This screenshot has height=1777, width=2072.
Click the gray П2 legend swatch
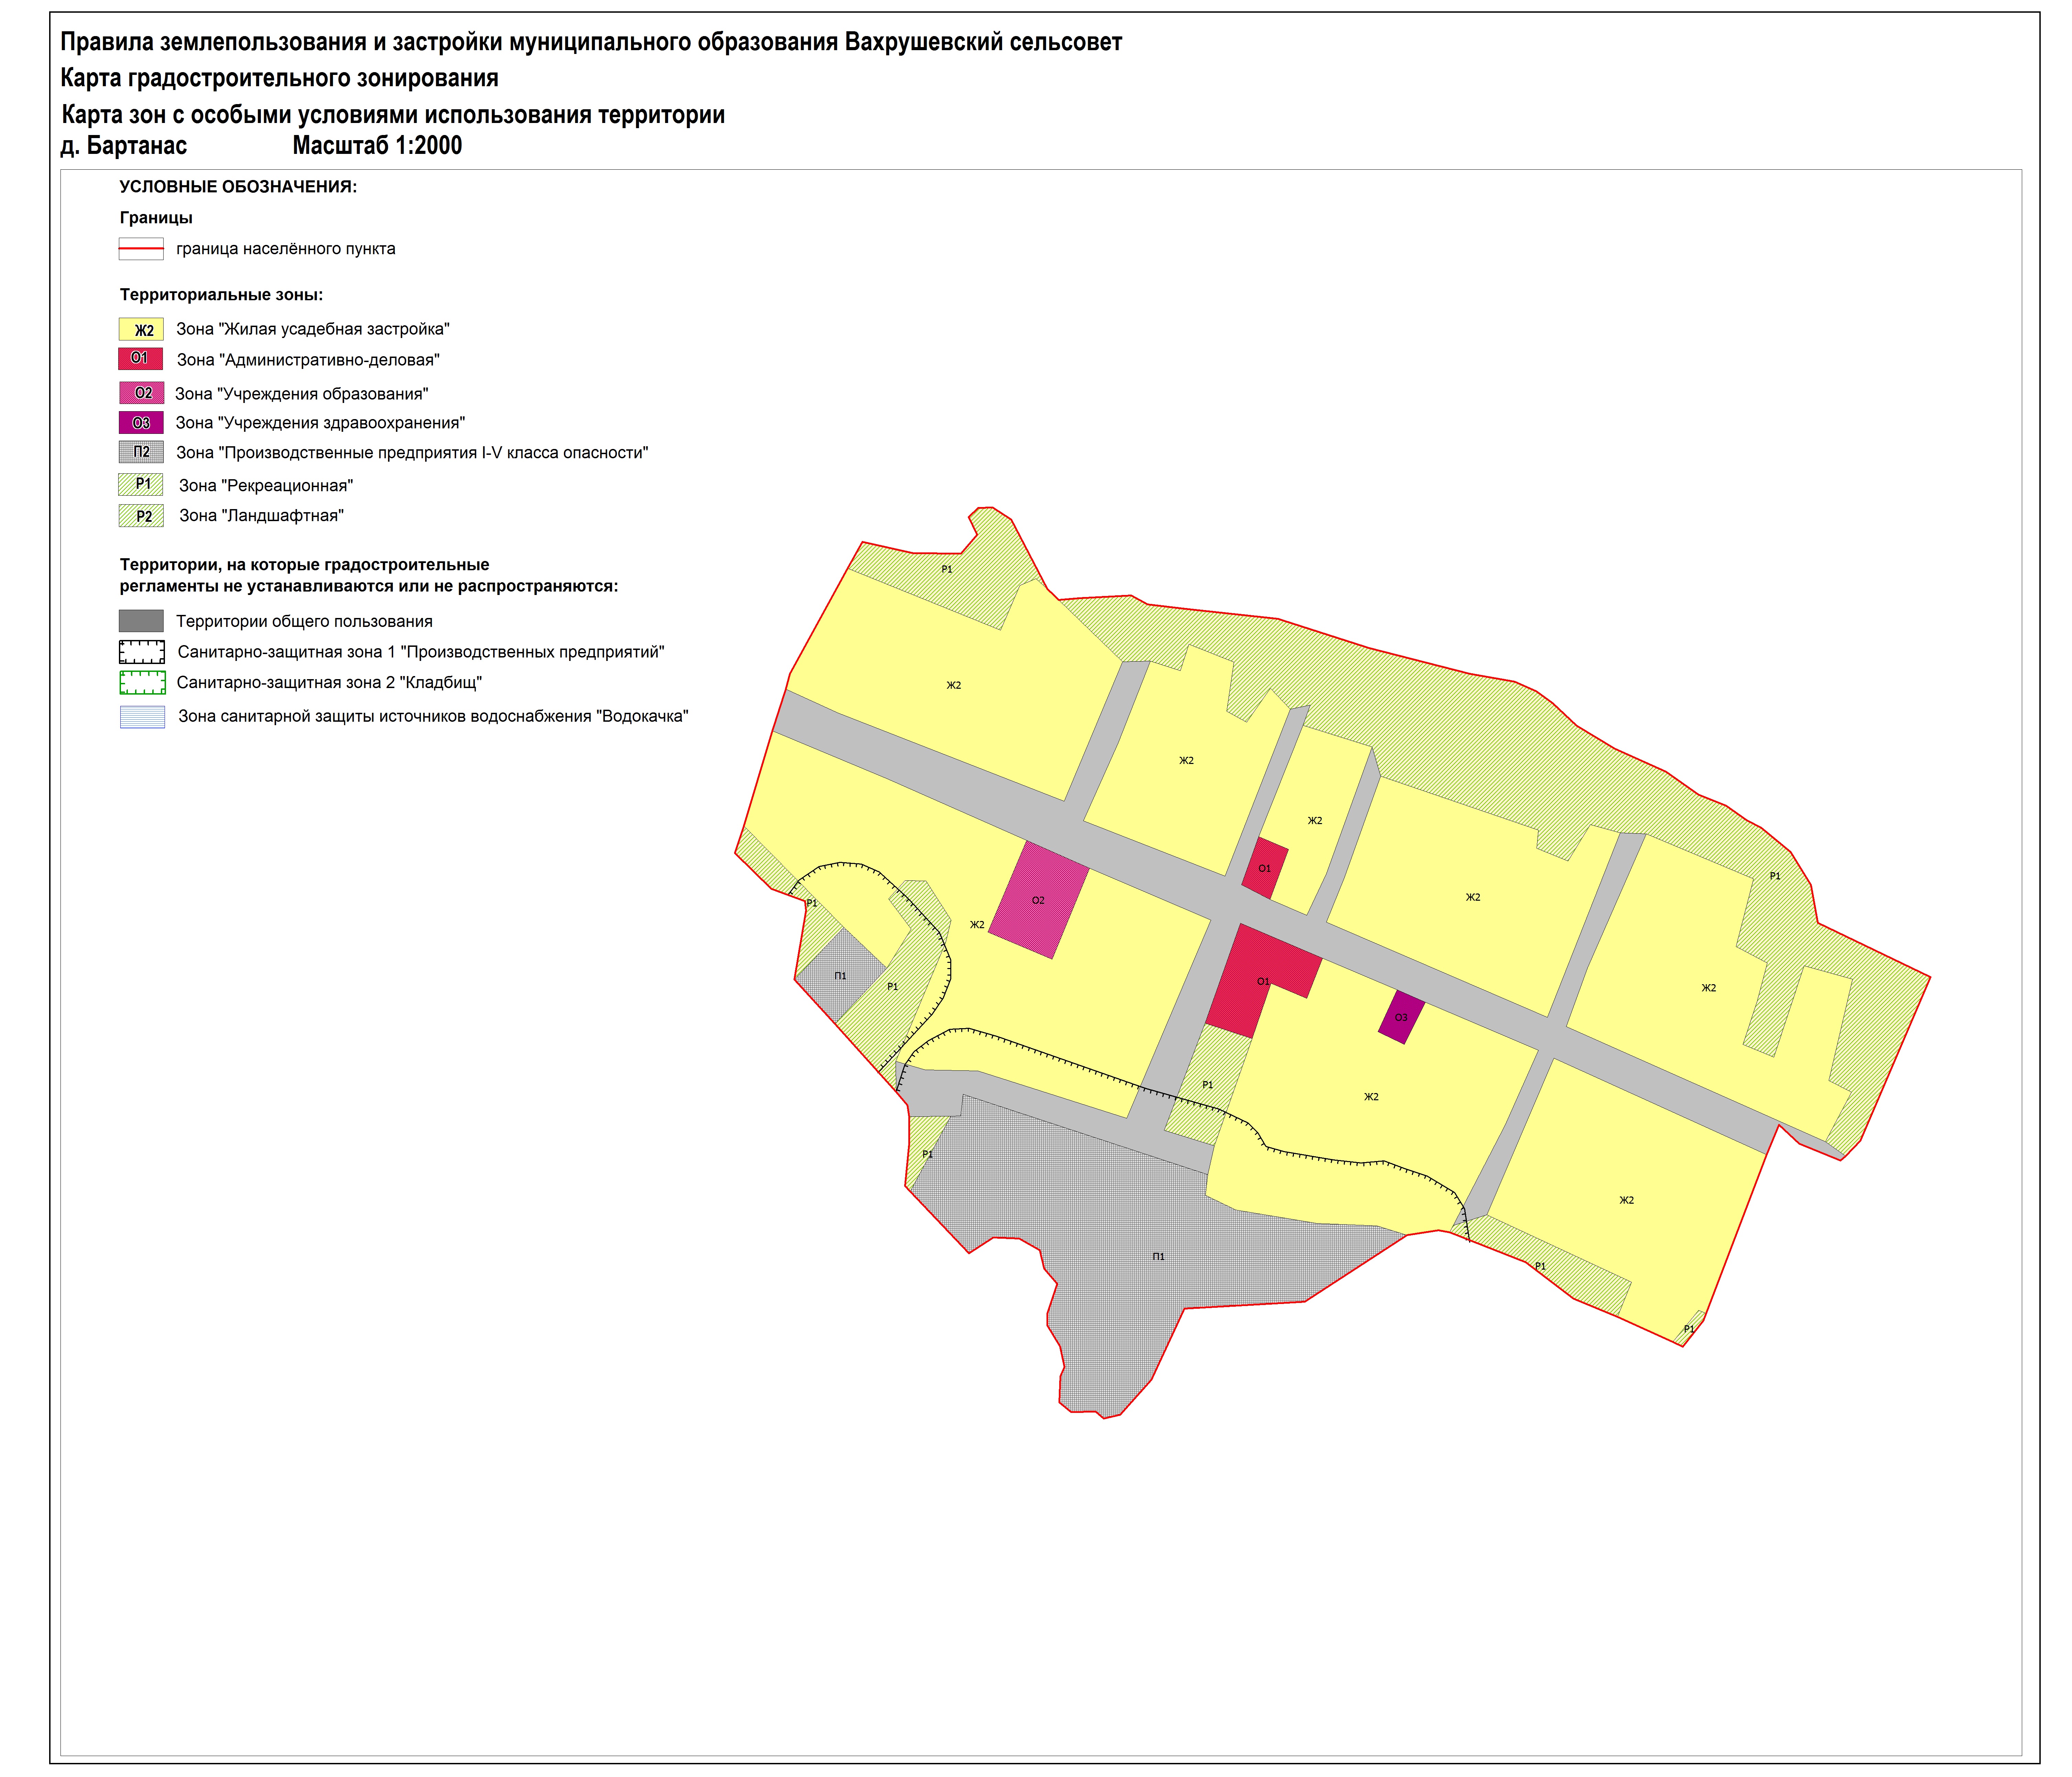coord(141,452)
